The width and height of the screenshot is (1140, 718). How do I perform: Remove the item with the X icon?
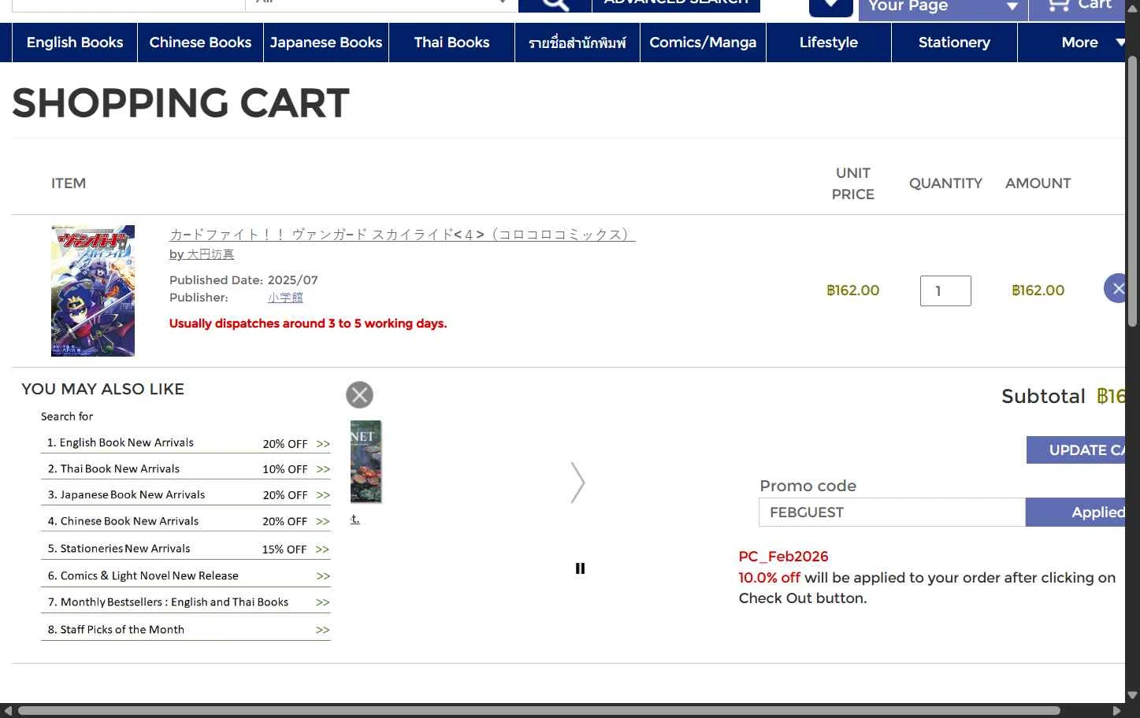coord(1116,288)
